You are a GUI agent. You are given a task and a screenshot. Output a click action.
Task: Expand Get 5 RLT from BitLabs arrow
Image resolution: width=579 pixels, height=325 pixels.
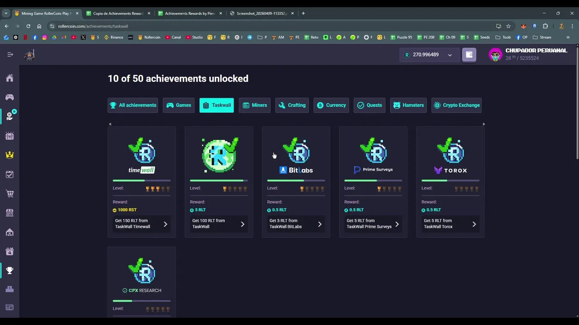(320, 224)
